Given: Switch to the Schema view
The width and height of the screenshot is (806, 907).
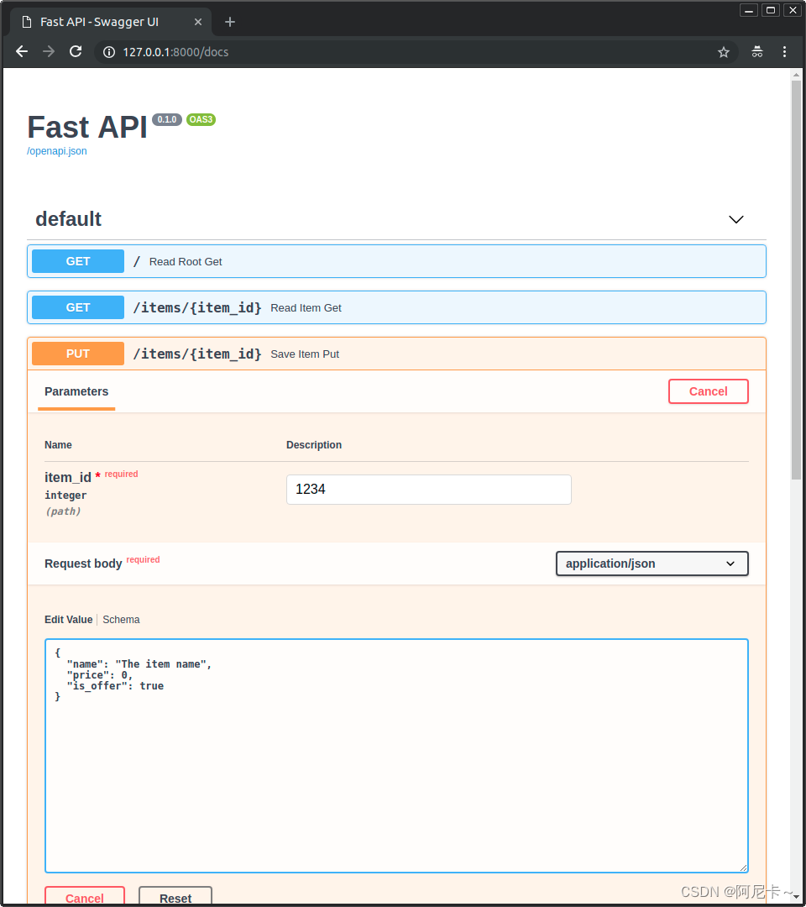Looking at the screenshot, I should 121,620.
